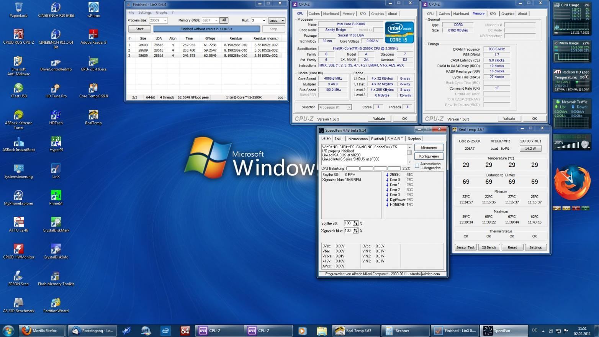Enable Automatische Lüftergeschwindigkeit checkbox in SpeedFan
The height and width of the screenshot is (337, 599).
click(417, 166)
